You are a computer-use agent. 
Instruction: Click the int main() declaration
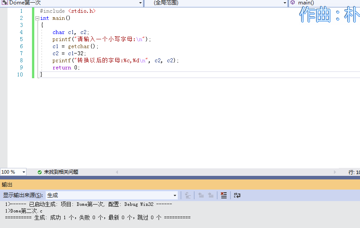[x=55, y=18]
